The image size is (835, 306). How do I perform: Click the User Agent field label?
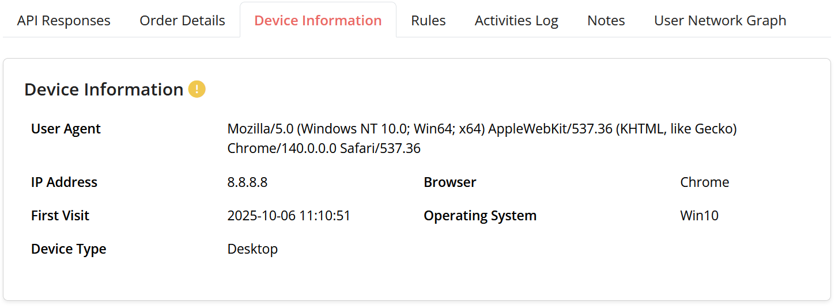click(66, 129)
